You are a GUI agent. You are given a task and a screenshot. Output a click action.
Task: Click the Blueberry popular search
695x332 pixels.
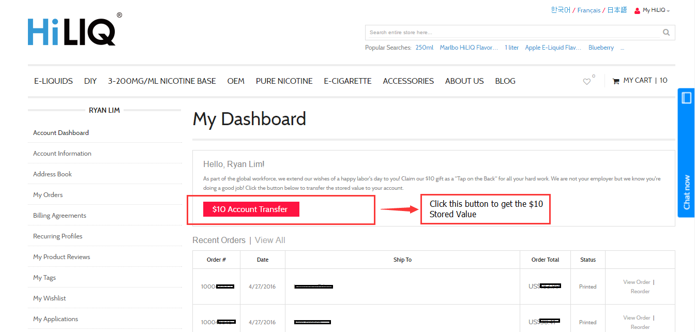[601, 48]
